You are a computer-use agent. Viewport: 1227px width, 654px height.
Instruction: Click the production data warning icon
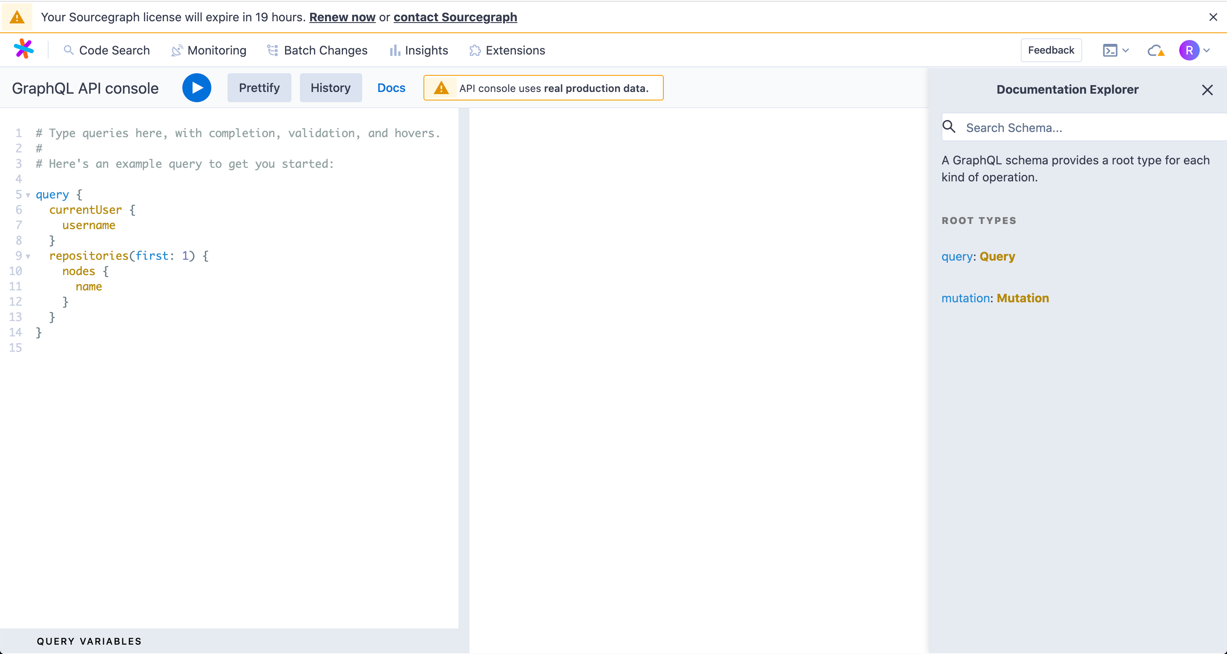tap(441, 88)
